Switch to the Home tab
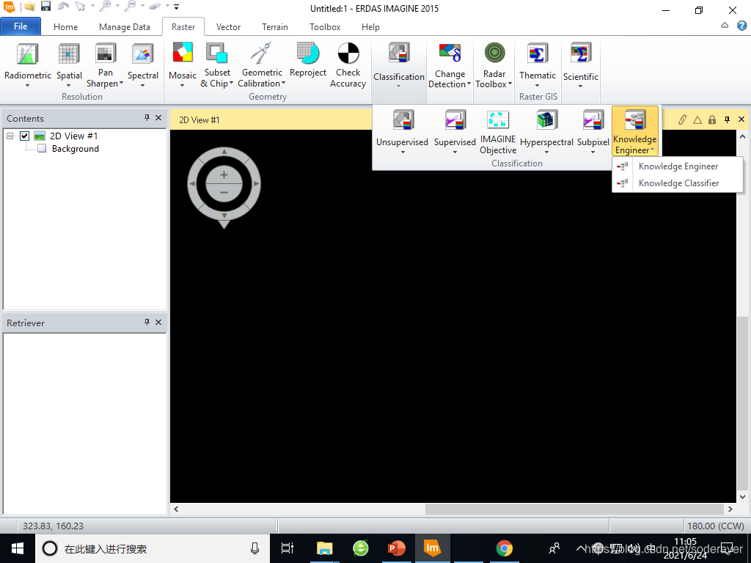751x563 pixels. pos(65,27)
